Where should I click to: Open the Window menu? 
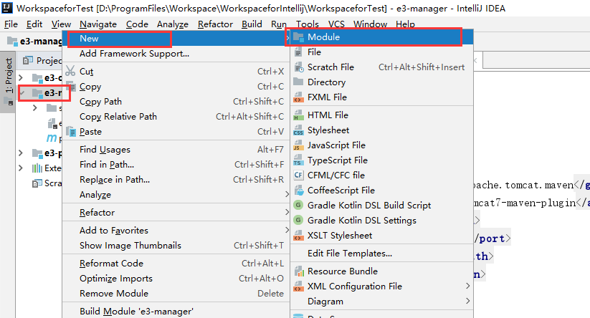(x=370, y=24)
